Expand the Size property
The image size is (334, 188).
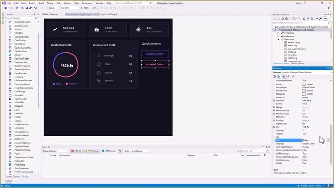tap(274, 127)
